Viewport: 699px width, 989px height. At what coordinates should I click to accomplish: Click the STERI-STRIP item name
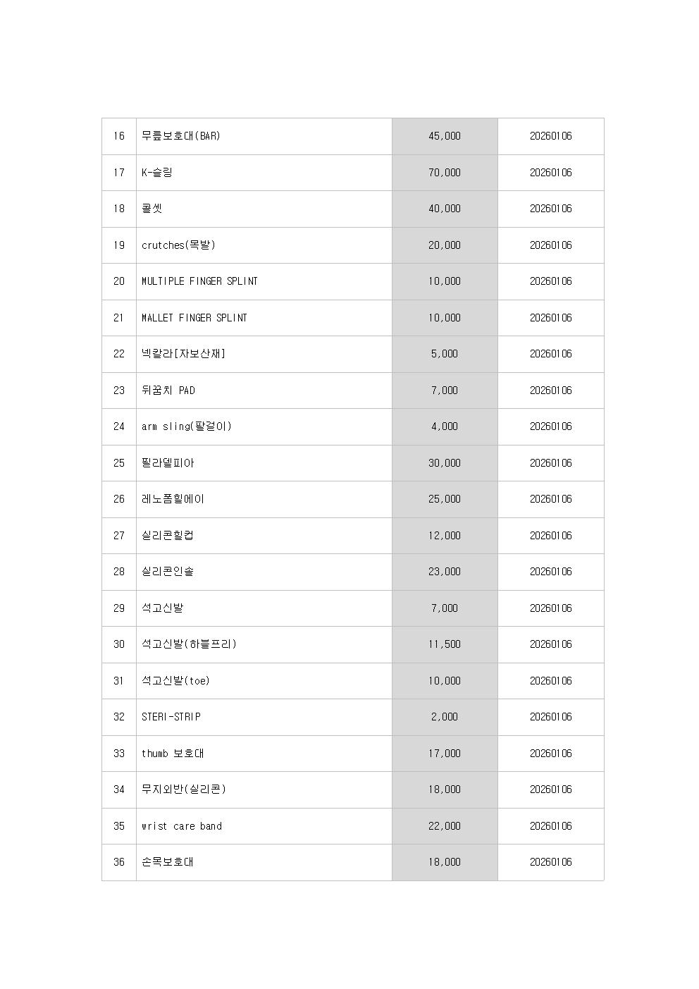(171, 717)
